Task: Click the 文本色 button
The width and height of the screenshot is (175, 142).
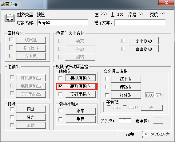Action: (31, 56)
